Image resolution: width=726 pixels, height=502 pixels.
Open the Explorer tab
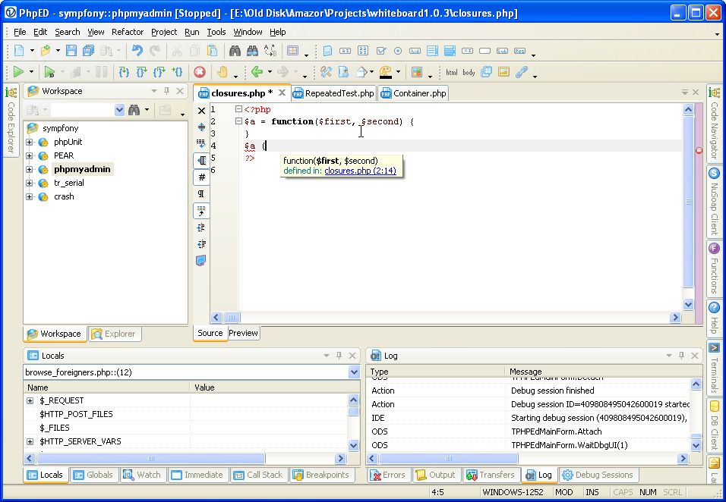(114, 334)
